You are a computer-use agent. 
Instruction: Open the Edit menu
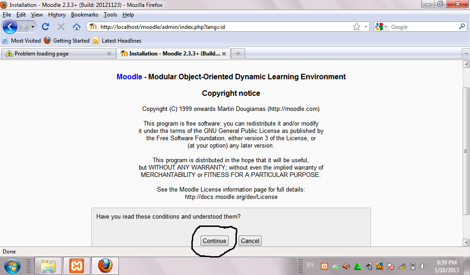tap(21, 15)
